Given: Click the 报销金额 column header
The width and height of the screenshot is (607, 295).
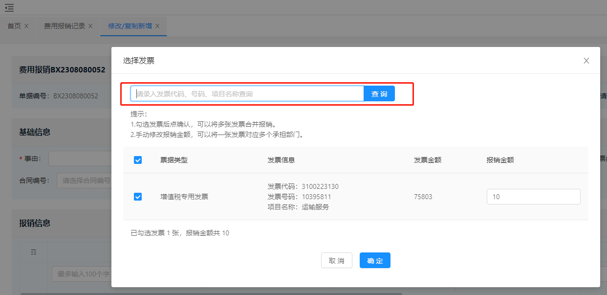Looking at the screenshot, I should pyautogui.click(x=500, y=160).
